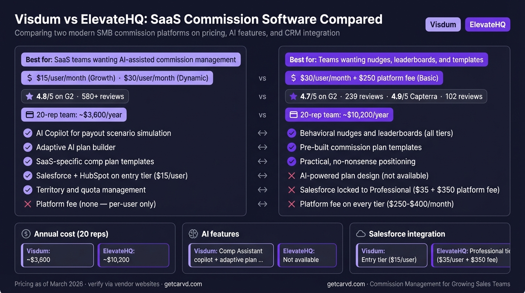Image resolution: width=525 pixels, height=293 pixels.
Task: Select the ElevateHQ legend tag at top
Action: [488, 24]
